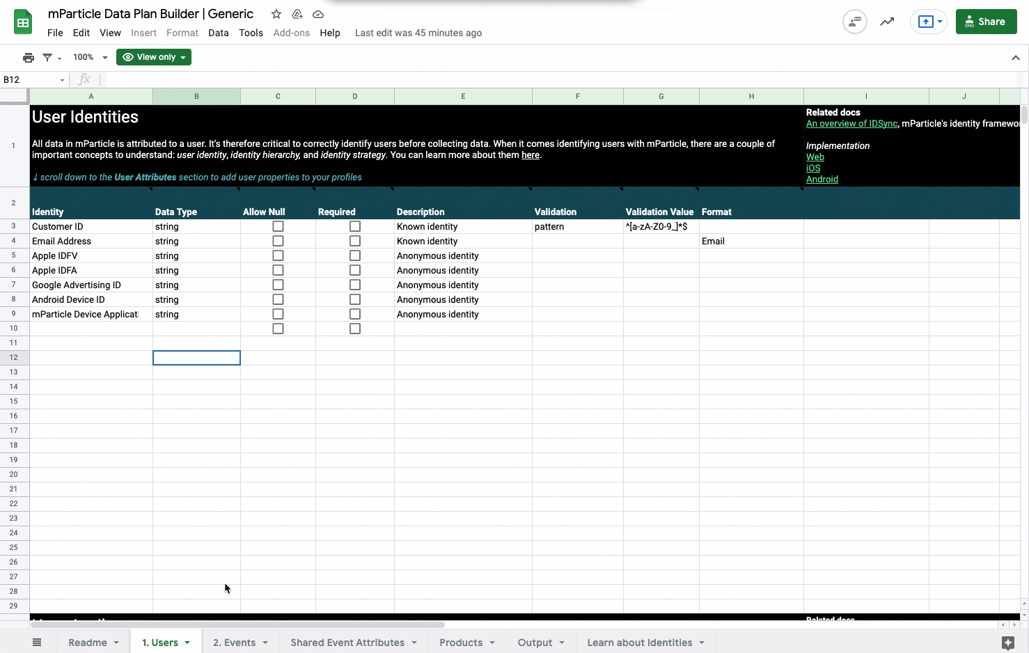Open the zoom 100% dropdown
Viewport: 1029px width, 653px height.
91,58
